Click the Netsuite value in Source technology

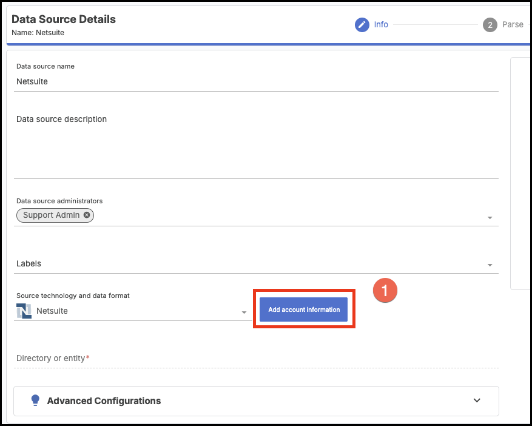click(x=52, y=311)
